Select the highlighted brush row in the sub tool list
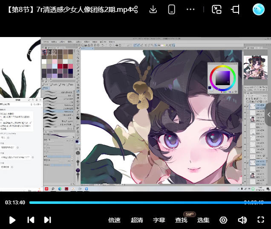Screen dimensions: 271x229 58,112
